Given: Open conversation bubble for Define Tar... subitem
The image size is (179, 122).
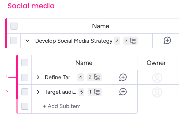Looking at the screenshot, I should pyautogui.click(x=123, y=77).
